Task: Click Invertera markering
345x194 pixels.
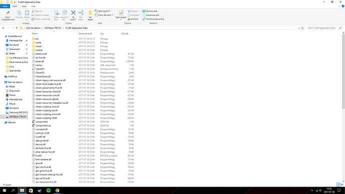Action: 153,19
